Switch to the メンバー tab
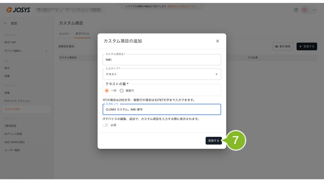This screenshot has height=182, width=324. pos(64,34)
